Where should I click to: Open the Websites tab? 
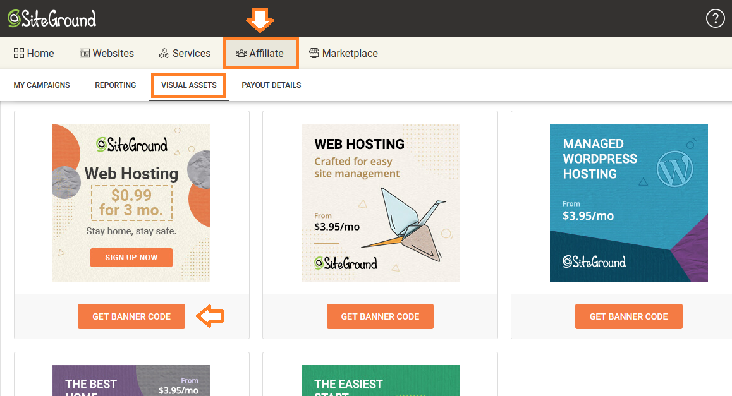click(106, 53)
